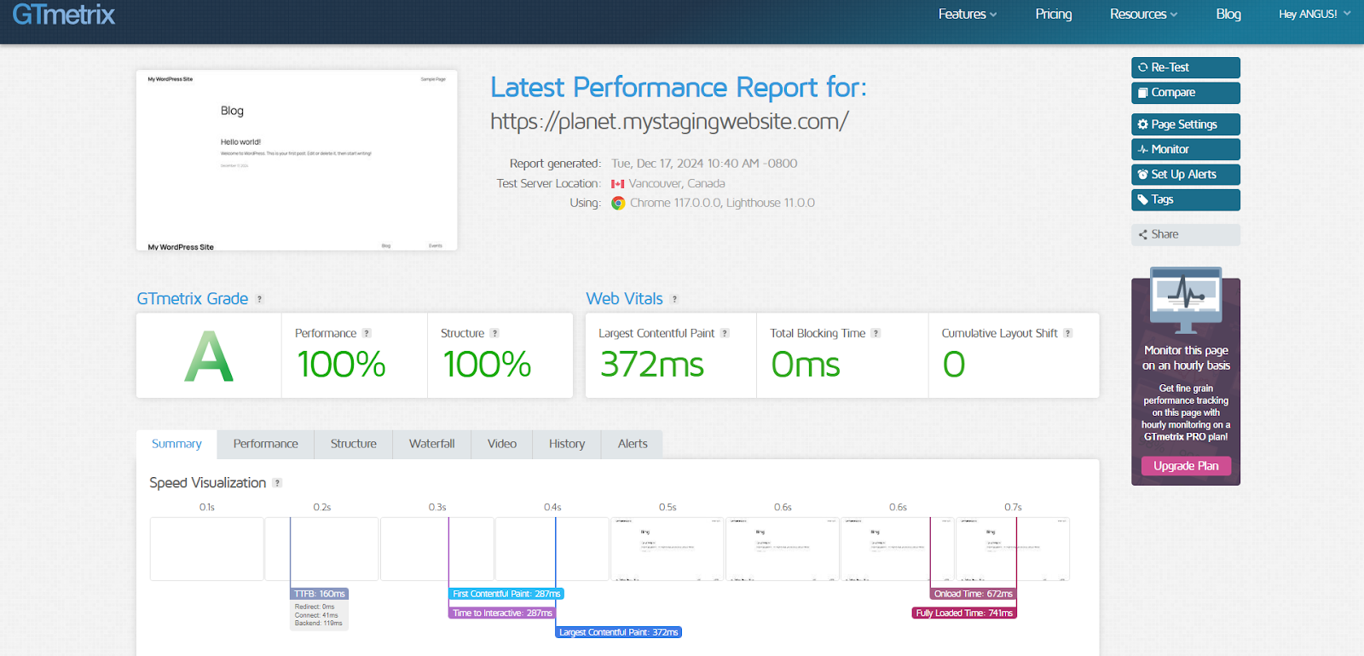Click the Fully Loaded Time: 741ms marker
This screenshot has height=656, width=1364.
click(964, 613)
